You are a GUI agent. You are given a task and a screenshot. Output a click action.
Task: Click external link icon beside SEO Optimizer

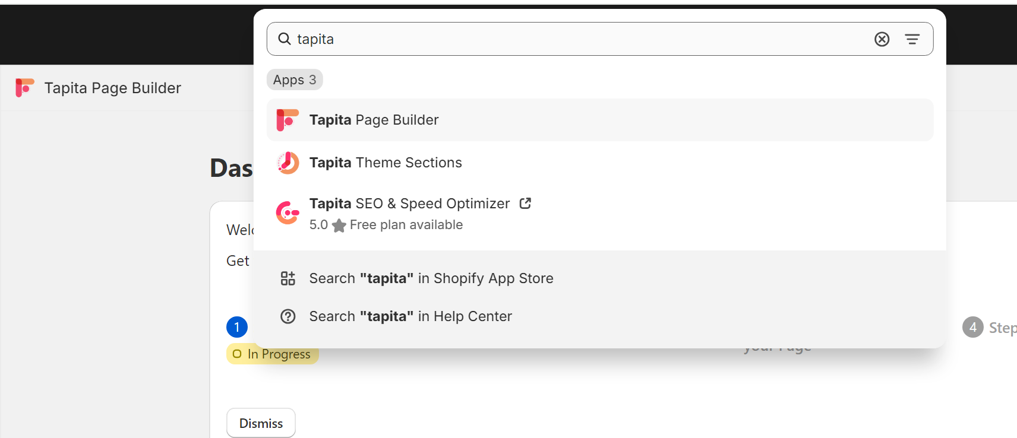[525, 204]
